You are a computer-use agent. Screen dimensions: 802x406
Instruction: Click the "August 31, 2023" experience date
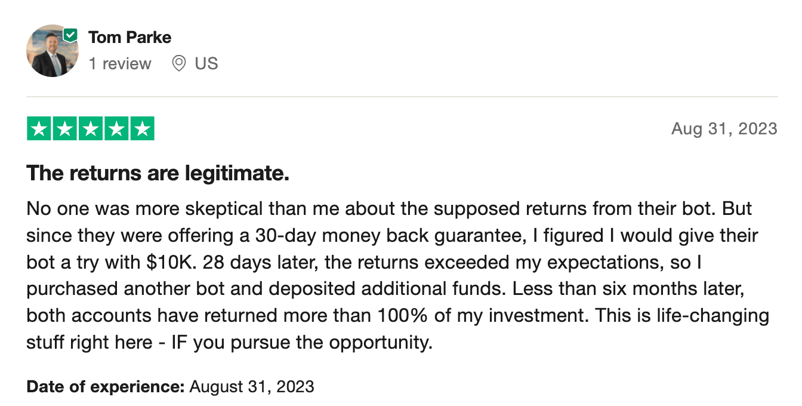(x=252, y=387)
